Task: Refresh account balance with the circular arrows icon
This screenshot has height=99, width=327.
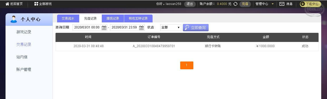Action: pos(235,4)
